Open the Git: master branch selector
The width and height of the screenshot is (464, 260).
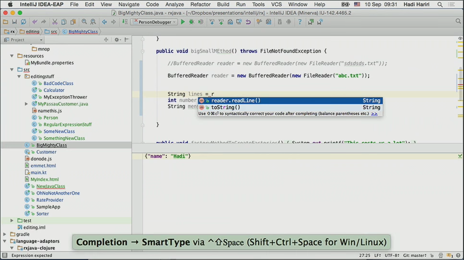tap(414, 256)
